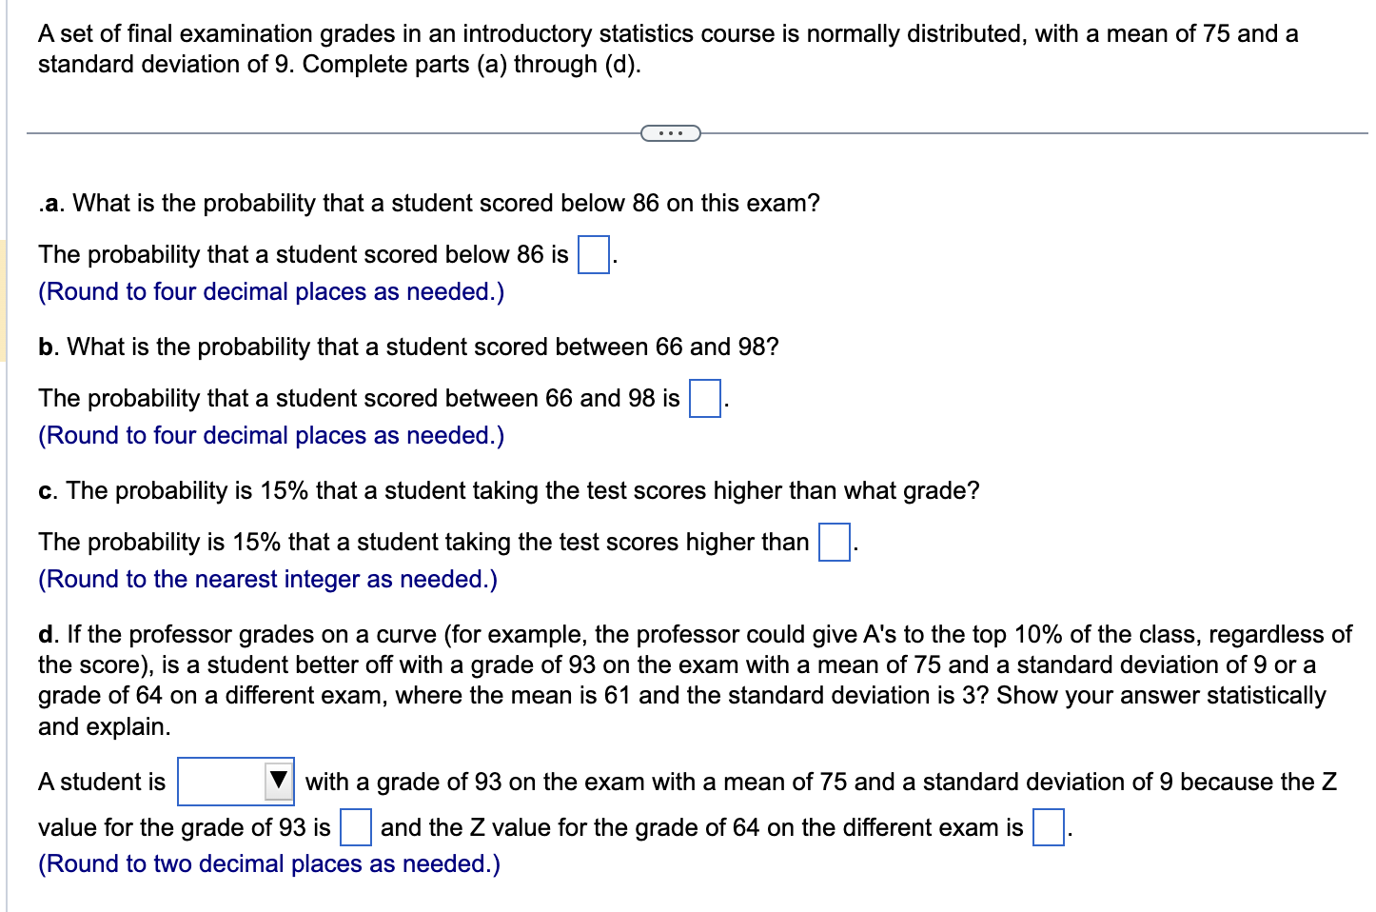Viewport: 1376px width, 912px height.
Task: Click the 'Round to nearest integer' hint in part c
Action: click(x=266, y=579)
